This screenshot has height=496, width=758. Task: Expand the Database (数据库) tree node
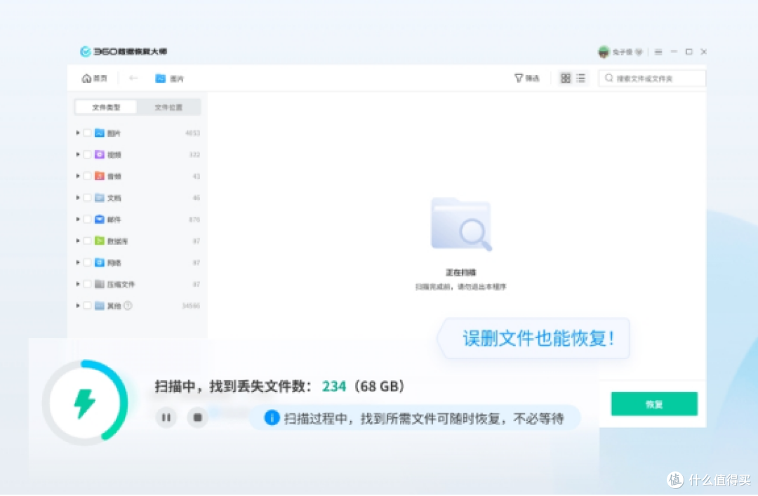pyautogui.click(x=77, y=241)
